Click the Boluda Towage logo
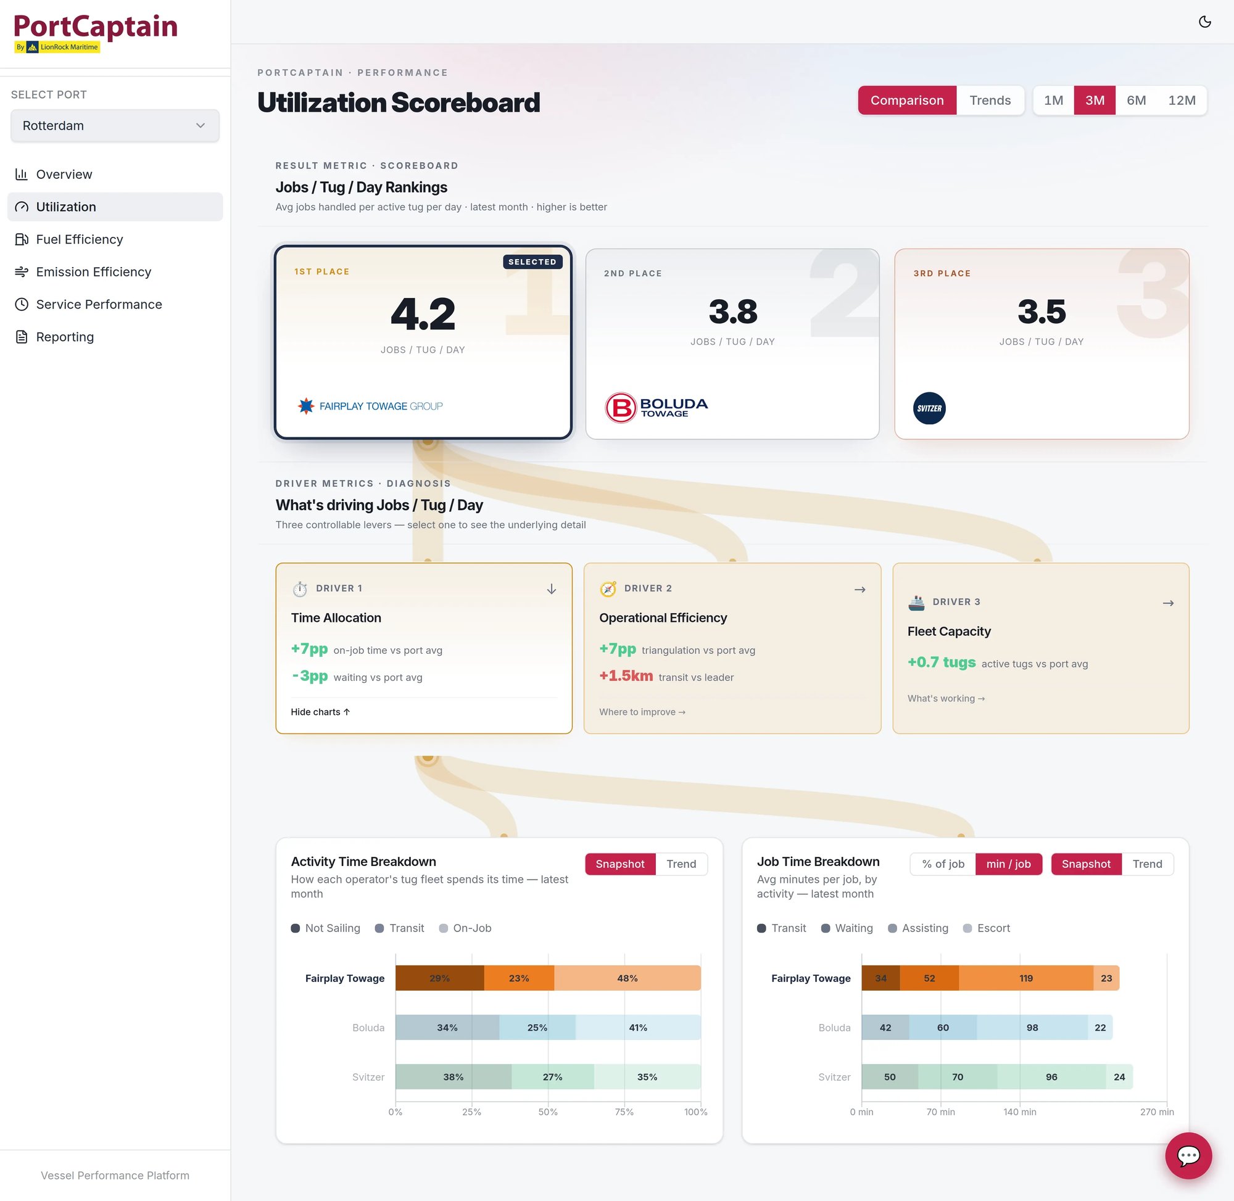The width and height of the screenshot is (1234, 1201). click(x=656, y=408)
